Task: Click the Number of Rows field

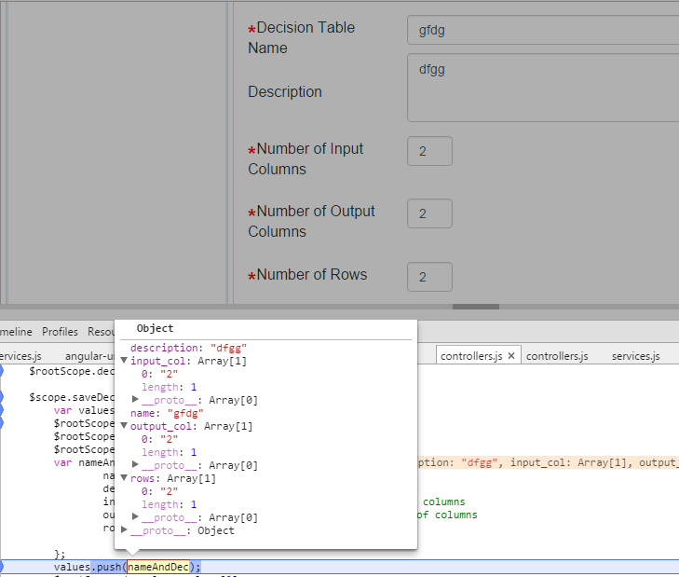Action: click(x=429, y=277)
